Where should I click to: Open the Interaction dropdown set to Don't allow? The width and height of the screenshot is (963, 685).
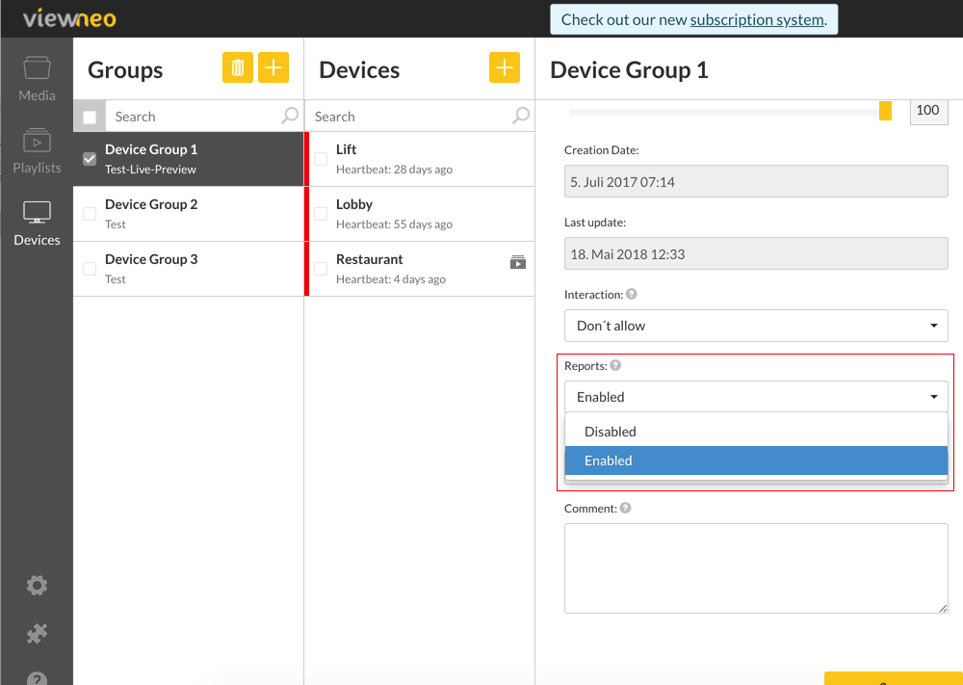click(756, 326)
